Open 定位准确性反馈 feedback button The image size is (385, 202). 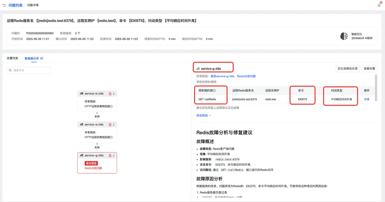pos(348,68)
